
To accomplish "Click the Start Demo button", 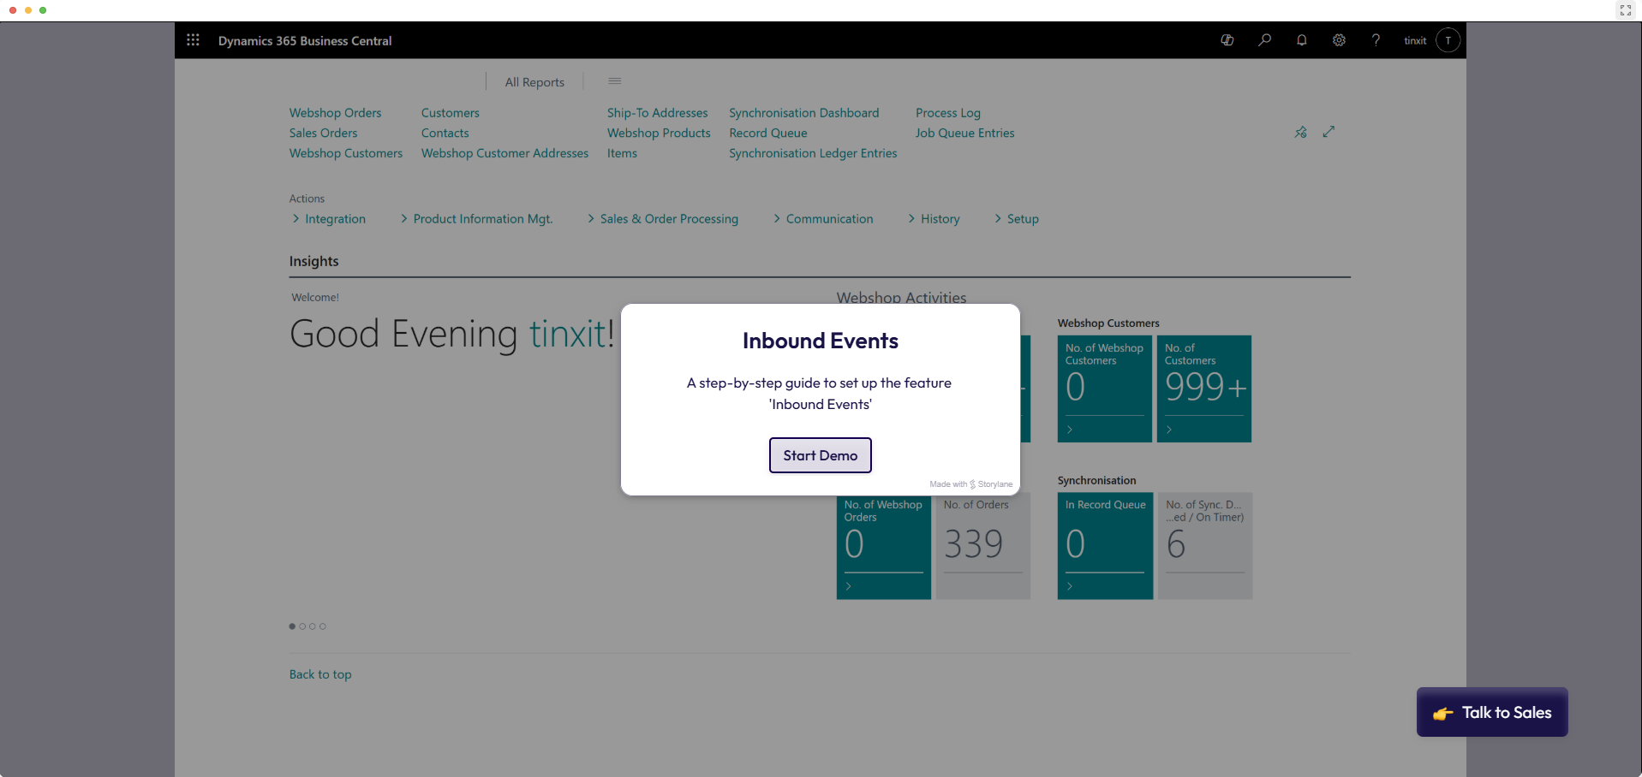I will point(820,455).
